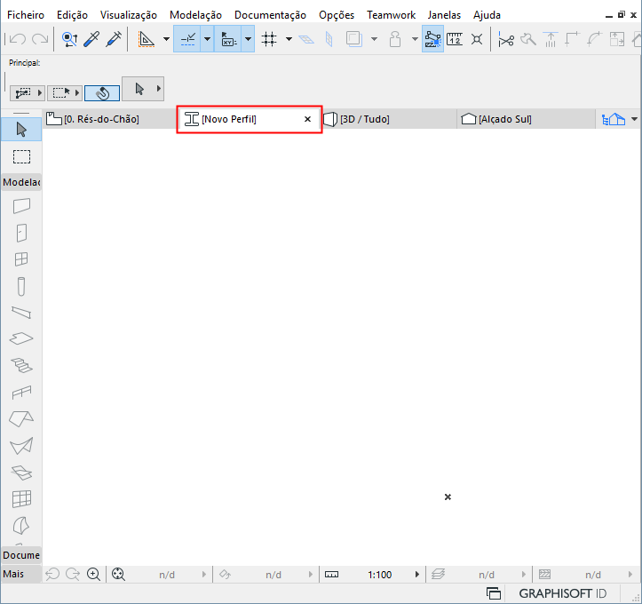
Task: Close the [Novo Perfil] tab
Action: click(307, 119)
